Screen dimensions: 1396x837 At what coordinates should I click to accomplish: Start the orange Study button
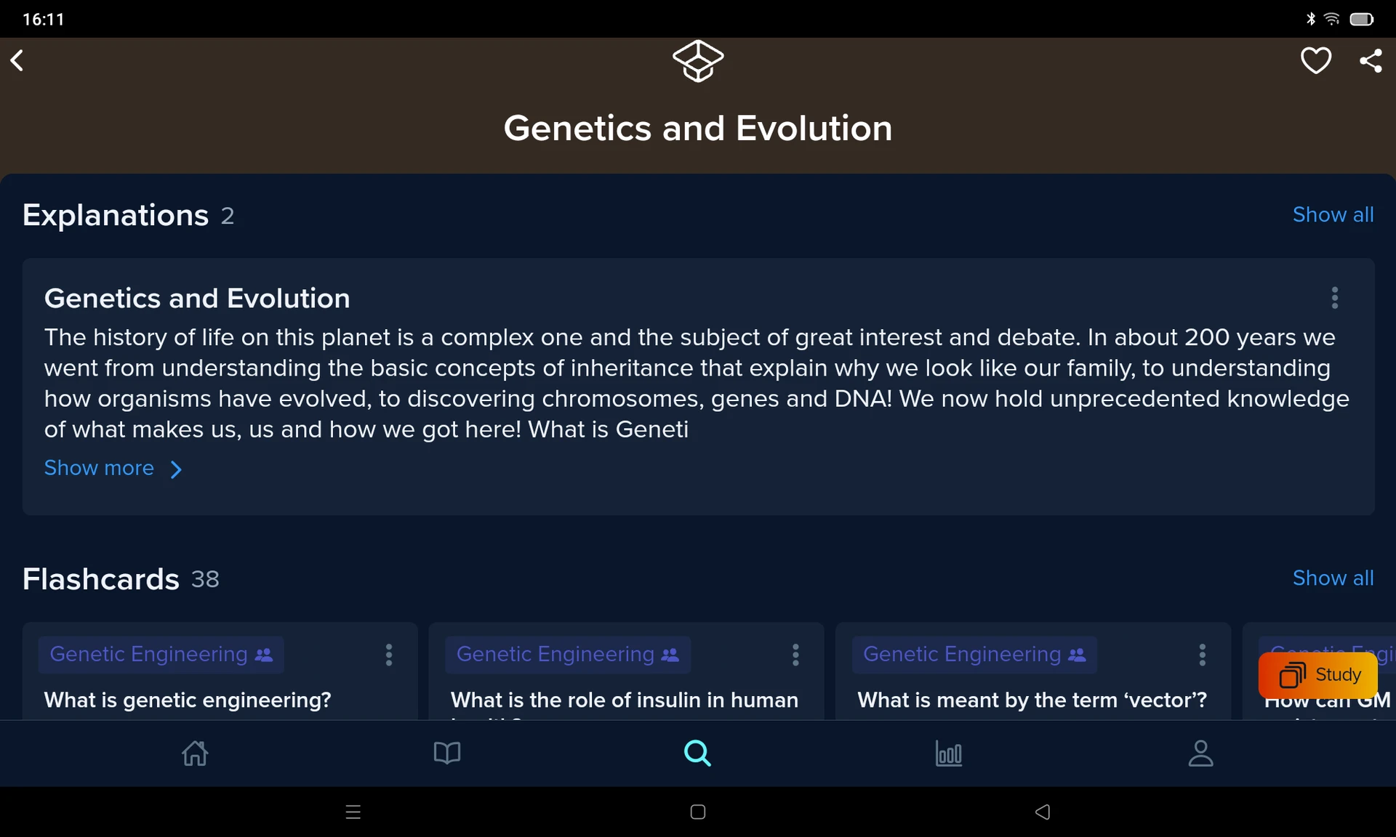point(1317,675)
